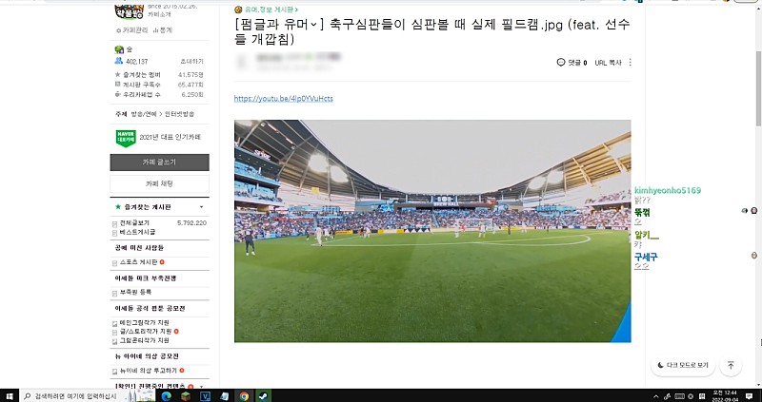Viewport: 762px width, 402px height.
Task: Open Microsoft Edge from the taskbar
Action: 167,396
